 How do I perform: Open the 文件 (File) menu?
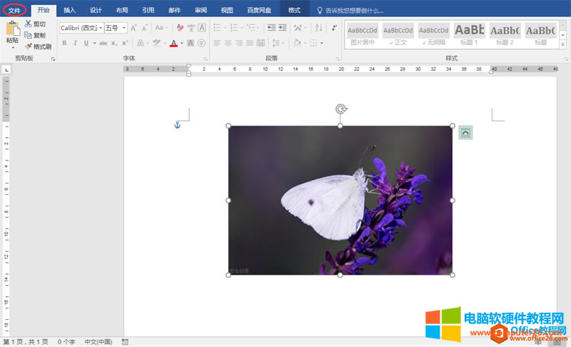point(14,11)
